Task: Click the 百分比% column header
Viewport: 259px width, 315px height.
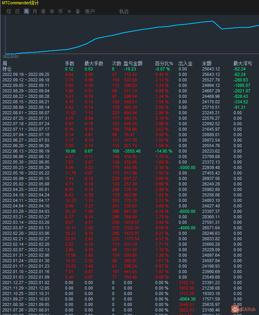Action: tap(164, 63)
